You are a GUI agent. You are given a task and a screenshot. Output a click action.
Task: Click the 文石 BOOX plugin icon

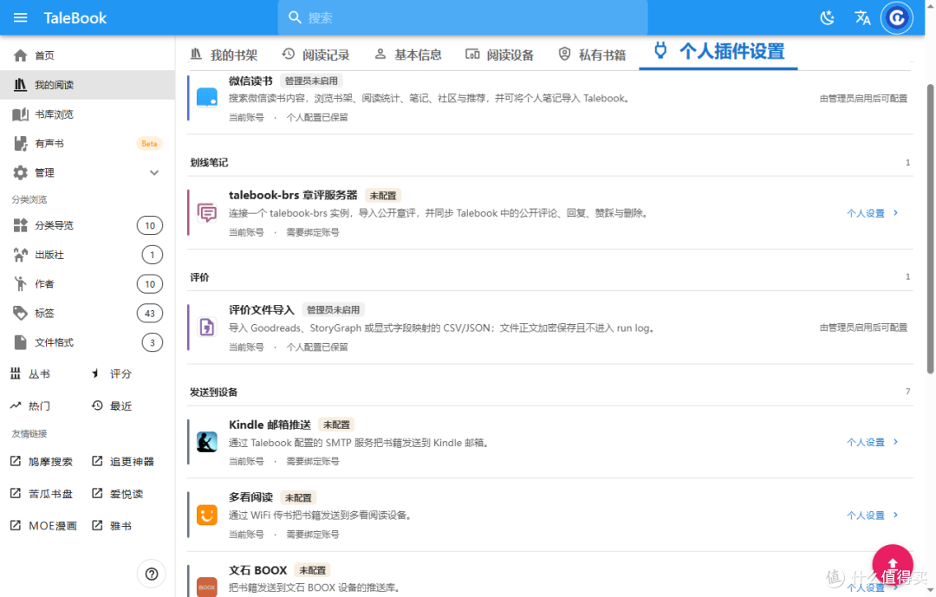[206, 587]
